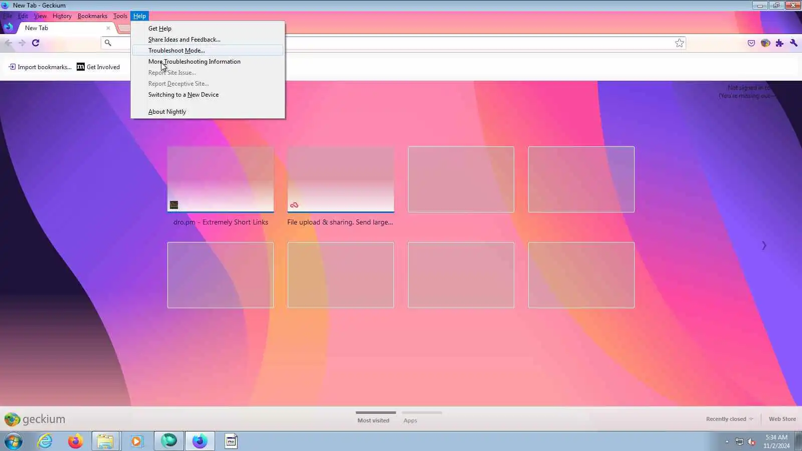Click the search magnifier in the address bar
802x451 pixels.
(x=108, y=43)
